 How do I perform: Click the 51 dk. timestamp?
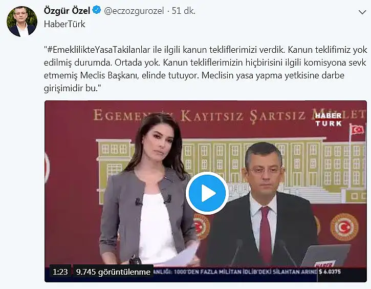point(184,11)
